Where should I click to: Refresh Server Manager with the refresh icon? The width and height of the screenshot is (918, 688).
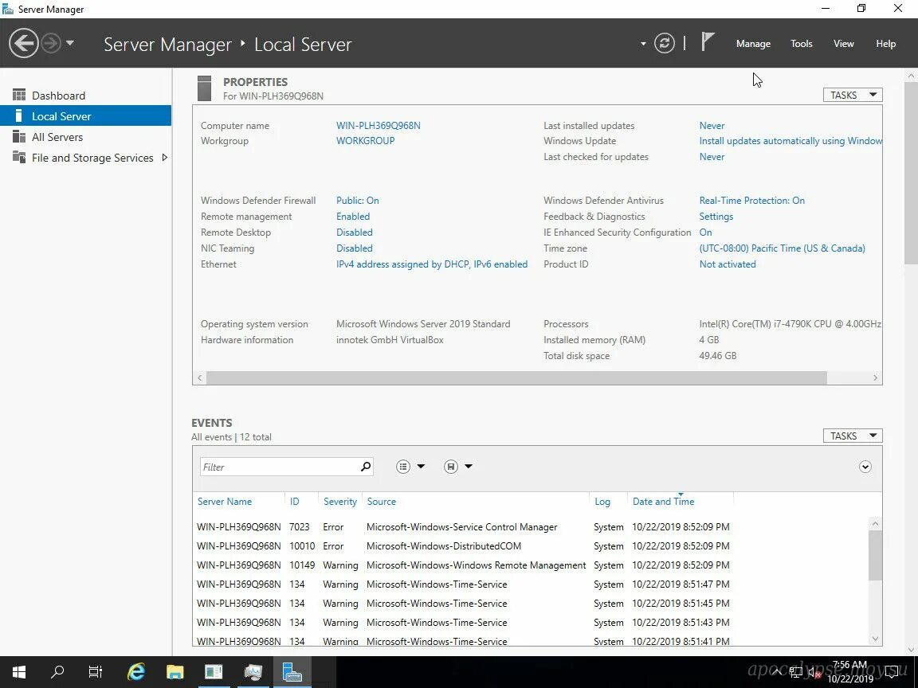664,43
